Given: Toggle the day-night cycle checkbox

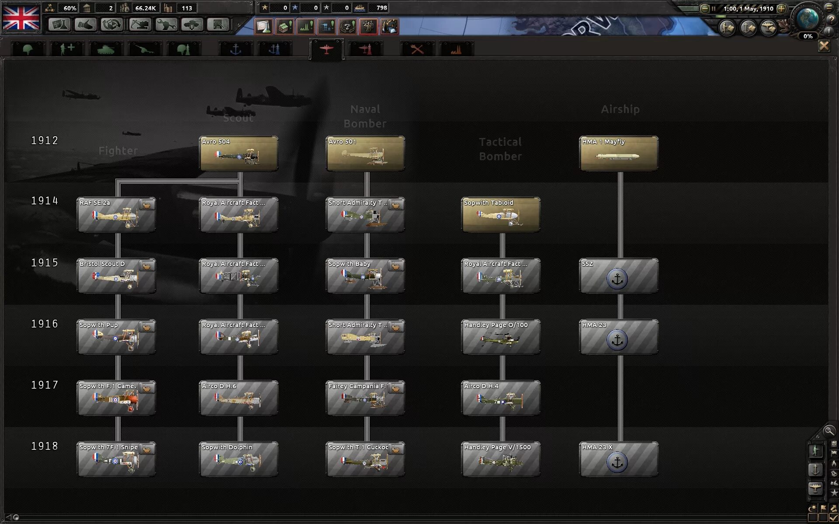Looking at the screenshot, I should coord(813,518).
